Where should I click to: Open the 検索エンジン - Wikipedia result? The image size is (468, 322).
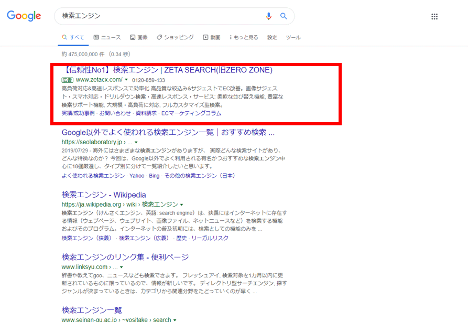[104, 195]
